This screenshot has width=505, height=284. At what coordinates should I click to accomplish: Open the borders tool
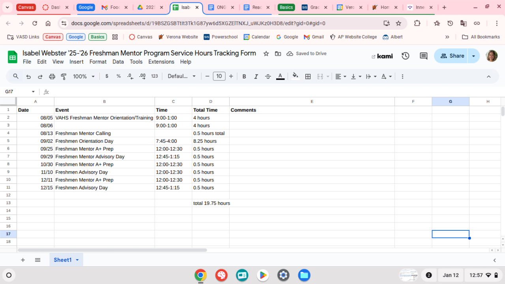tap(308, 77)
